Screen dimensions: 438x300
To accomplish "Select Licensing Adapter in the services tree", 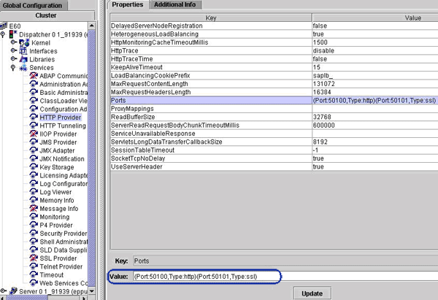I will coord(64,175).
